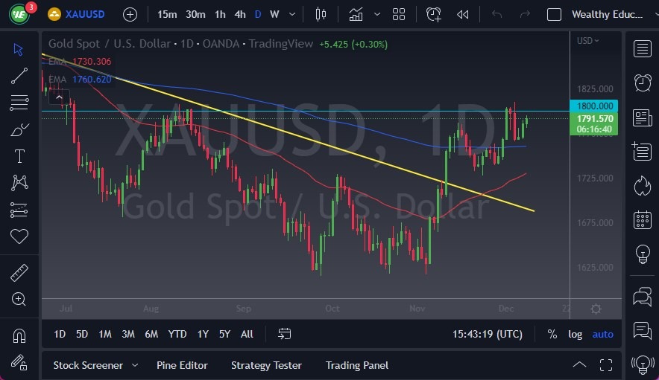Open the ruler measure tool
Viewport: 659px width, 380px height.
coord(19,272)
